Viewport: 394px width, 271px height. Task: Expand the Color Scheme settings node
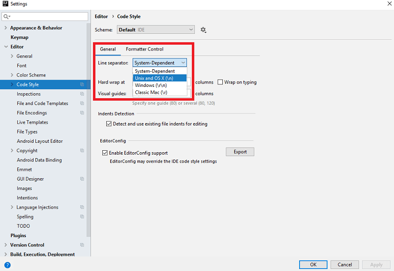click(12, 75)
